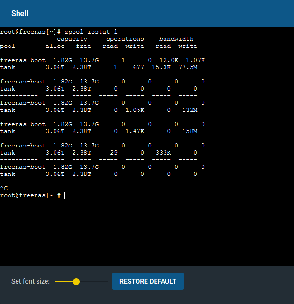The height and width of the screenshot is (304, 294).
Task: Click the unfilled part of font slider track
Action: point(94,282)
